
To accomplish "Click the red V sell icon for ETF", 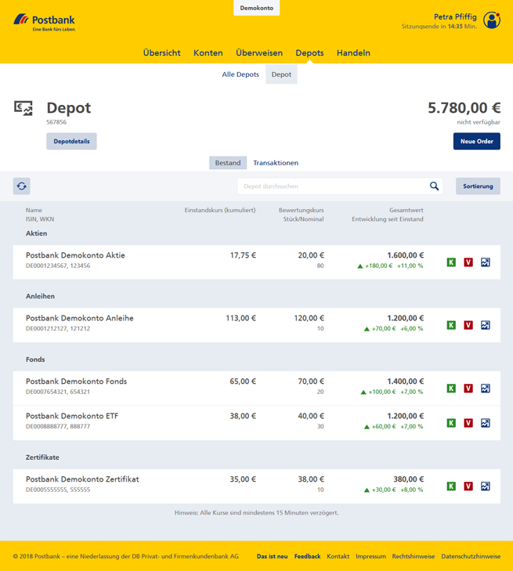I will pos(468,423).
